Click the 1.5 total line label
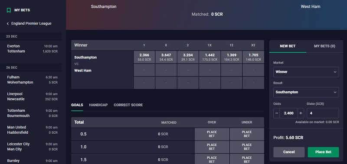This screenshot has width=347, height=164. (x=83, y=160)
